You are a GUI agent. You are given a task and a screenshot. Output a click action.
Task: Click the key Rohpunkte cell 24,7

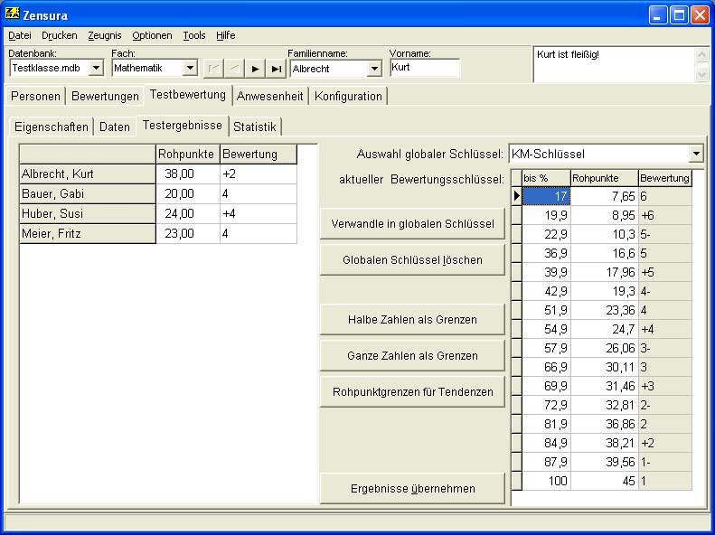pos(605,329)
